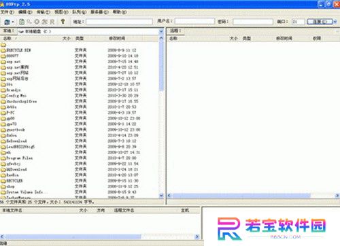Open the 帮助 (Help) menu
The height and width of the screenshot is (246, 340).
tap(120, 12)
